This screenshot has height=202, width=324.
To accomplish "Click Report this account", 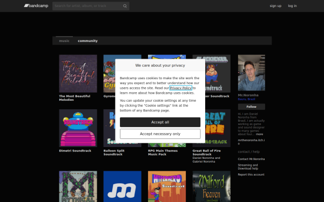I will click(251, 175).
